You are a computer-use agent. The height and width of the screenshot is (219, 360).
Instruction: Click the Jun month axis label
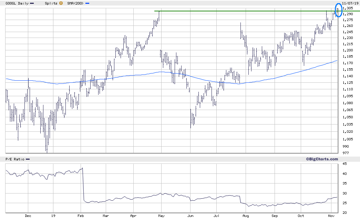click(190, 216)
